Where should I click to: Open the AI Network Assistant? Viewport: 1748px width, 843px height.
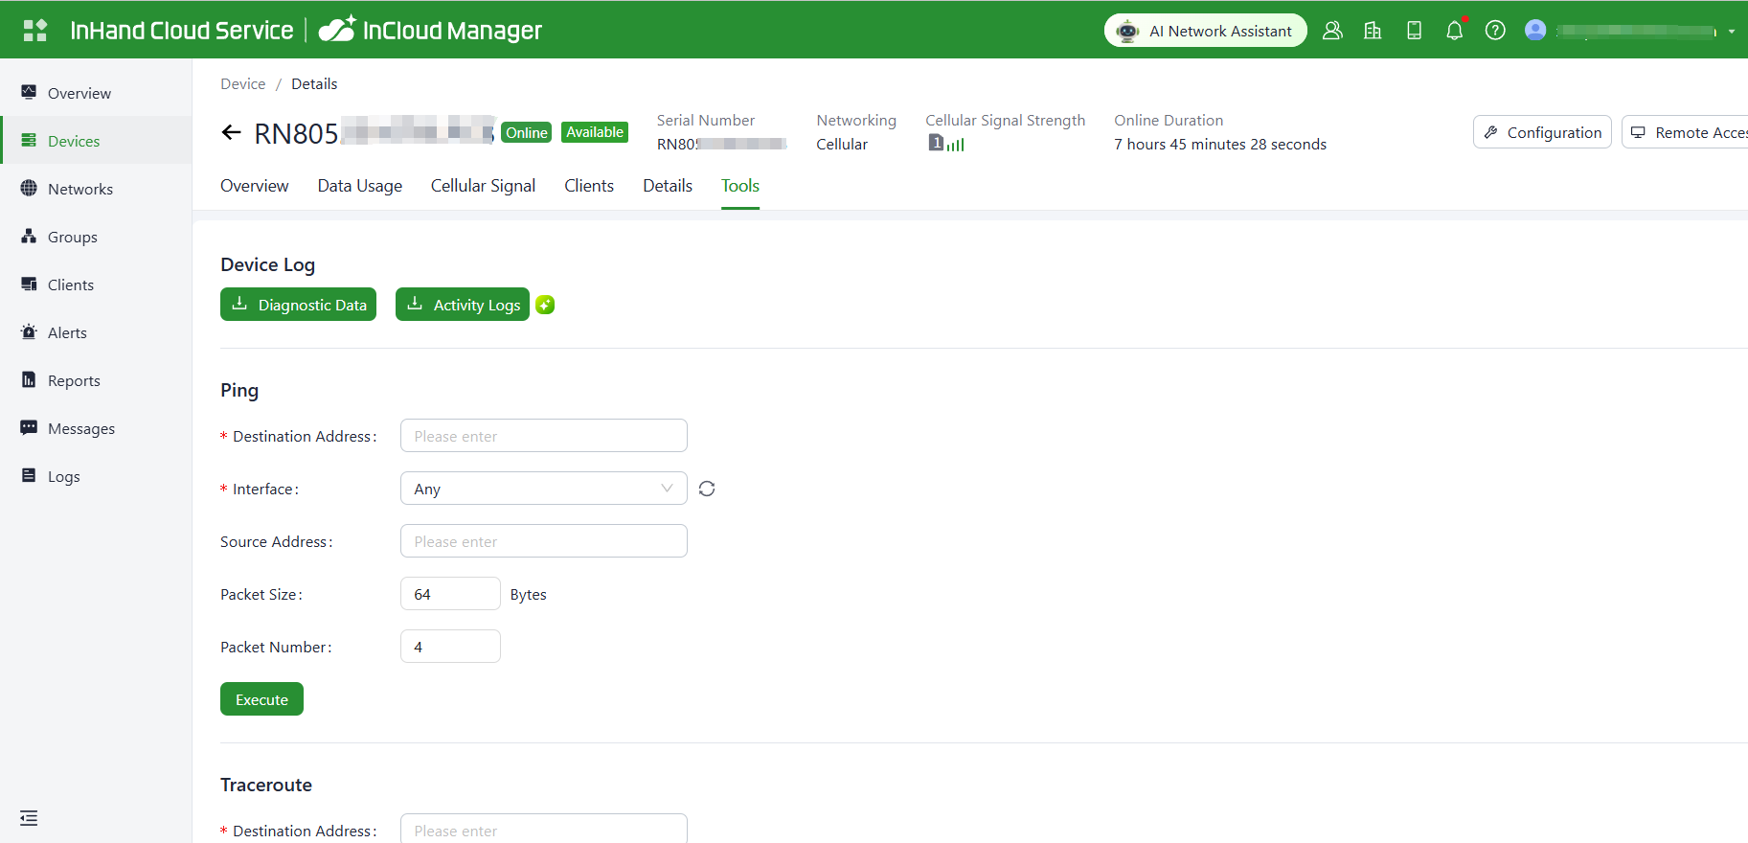(1205, 31)
